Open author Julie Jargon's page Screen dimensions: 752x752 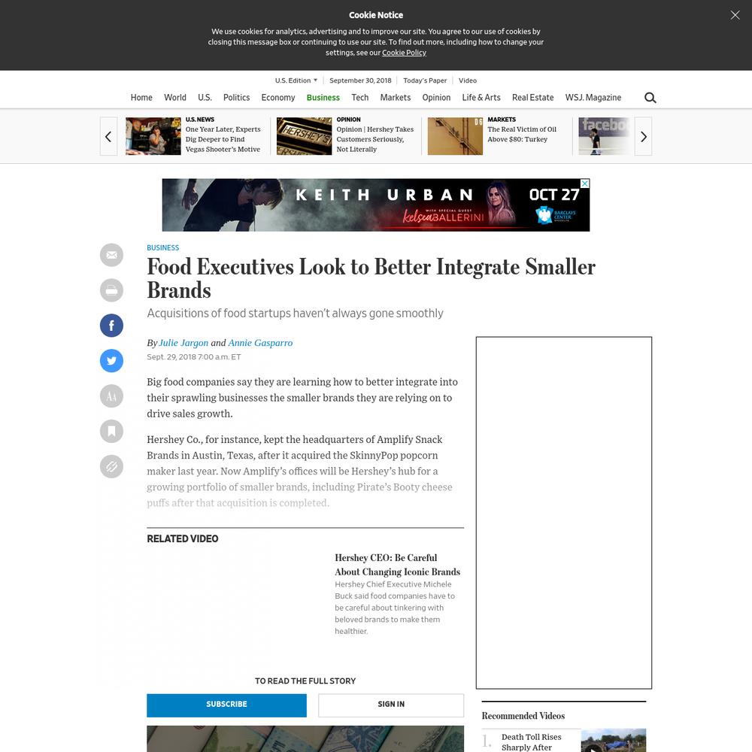click(x=183, y=343)
